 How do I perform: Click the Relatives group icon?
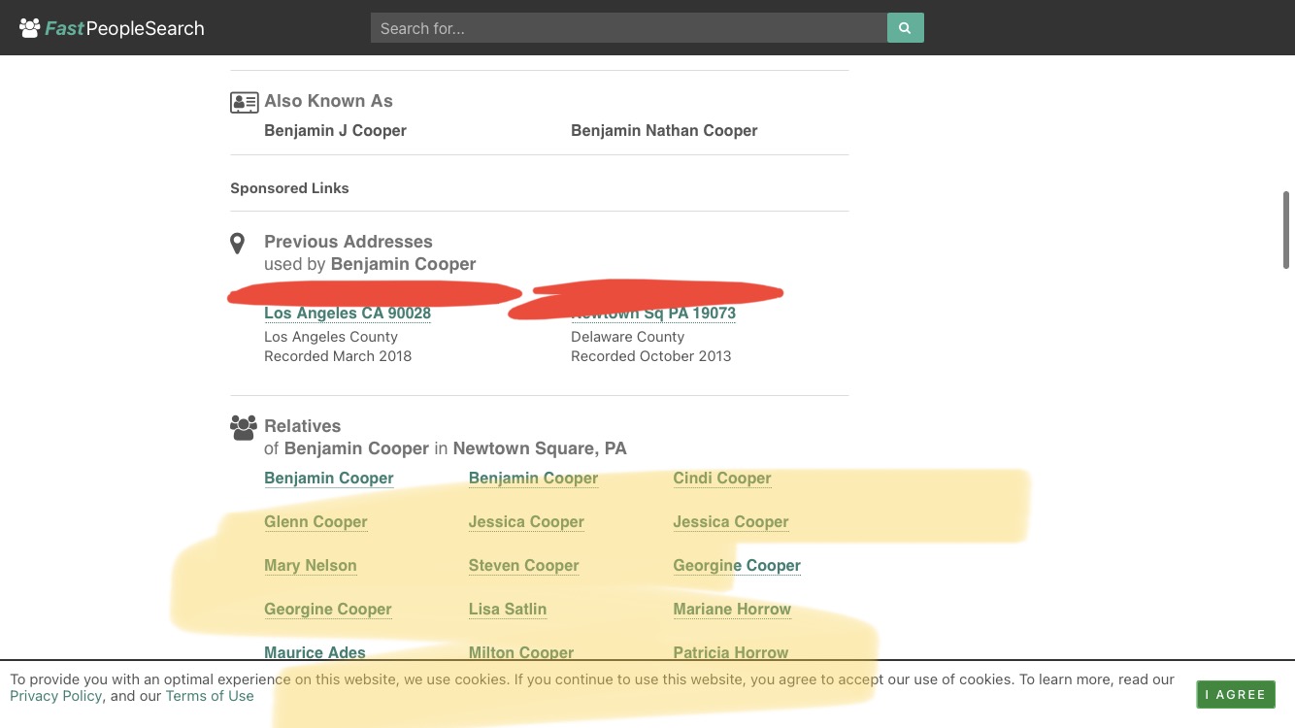click(244, 427)
